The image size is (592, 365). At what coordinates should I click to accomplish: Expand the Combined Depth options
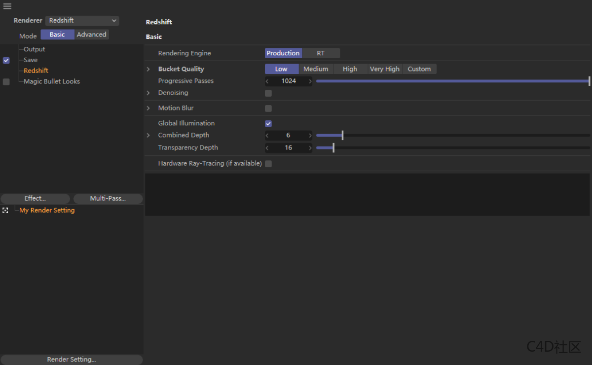[x=148, y=135]
